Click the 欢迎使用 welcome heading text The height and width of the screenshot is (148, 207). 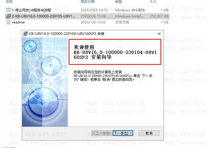coord(84,47)
